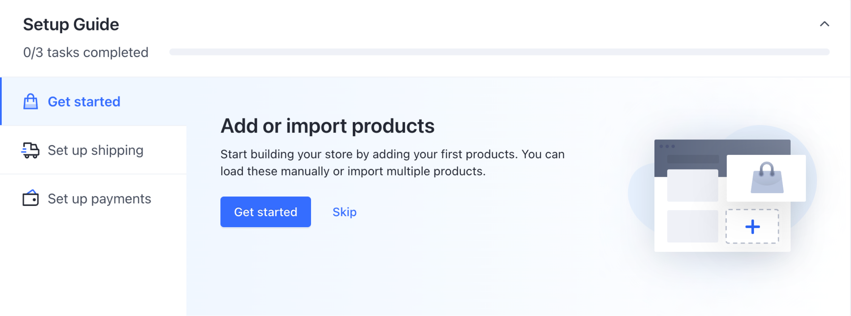Click the wallet payments icon
851x316 pixels.
coord(30,198)
